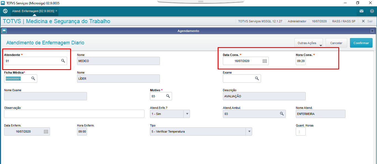Click the TOTVS Serviços MSSQL 12.1.27 label

coord(260,21)
